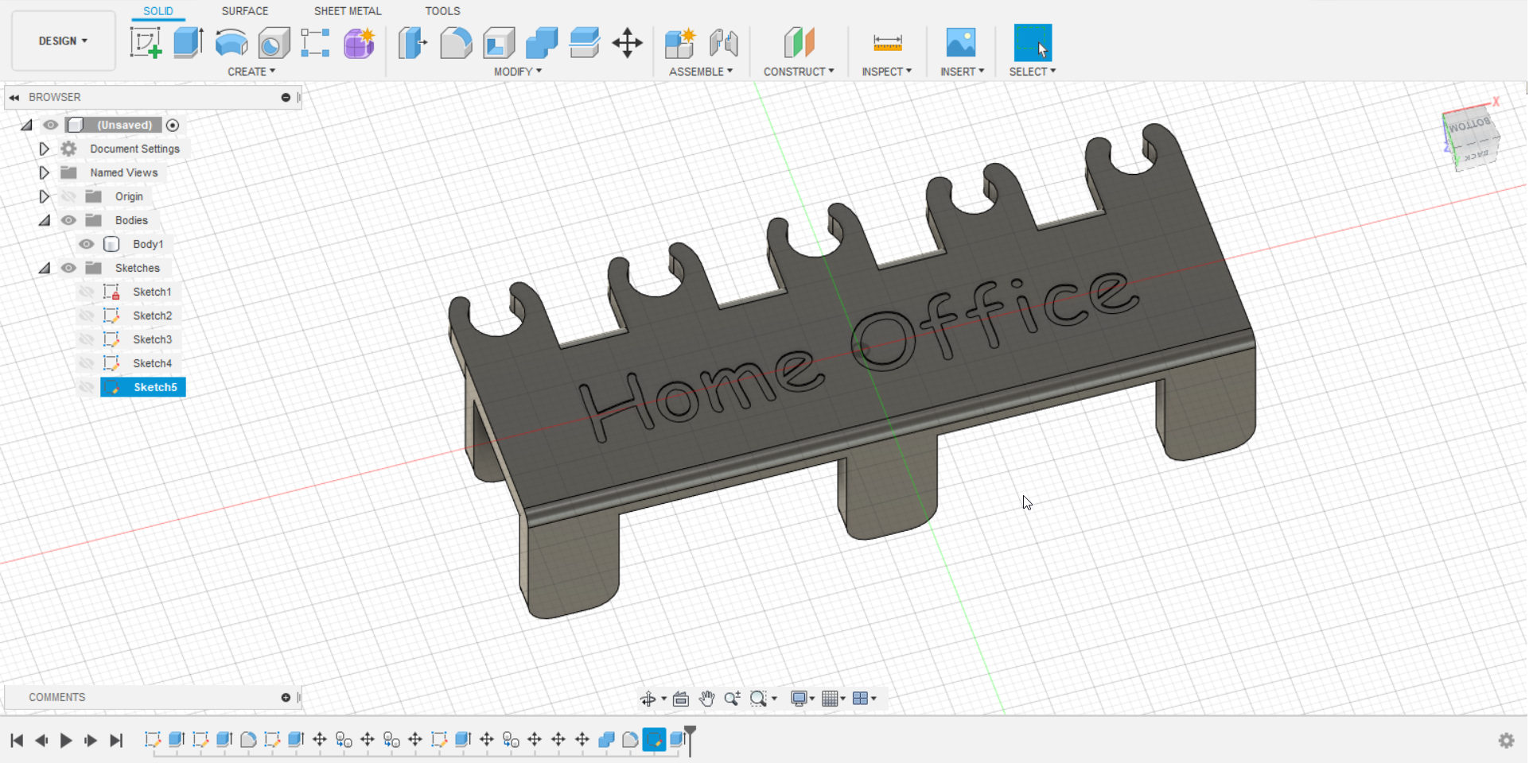Show Sketch3 using its eye icon
This screenshot has height=763, width=1529.
[x=87, y=339]
